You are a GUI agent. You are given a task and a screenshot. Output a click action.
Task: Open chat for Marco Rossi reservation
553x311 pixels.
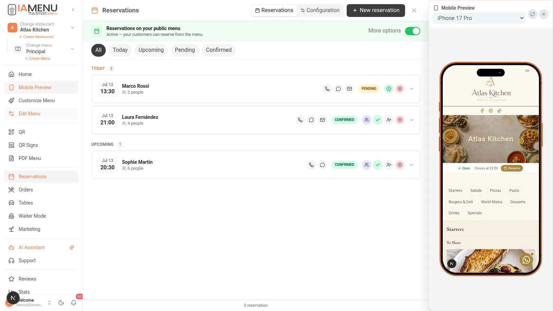point(338,89)
